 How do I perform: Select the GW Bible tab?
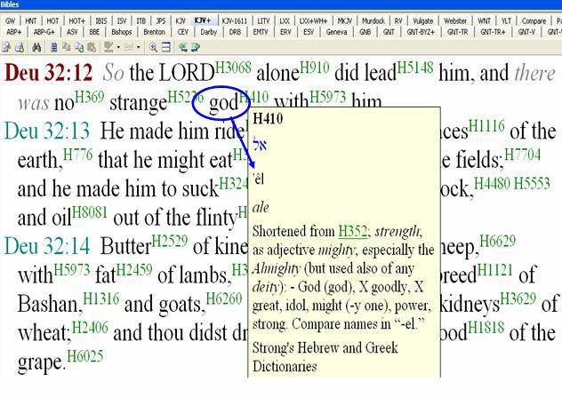click(10, 20)
